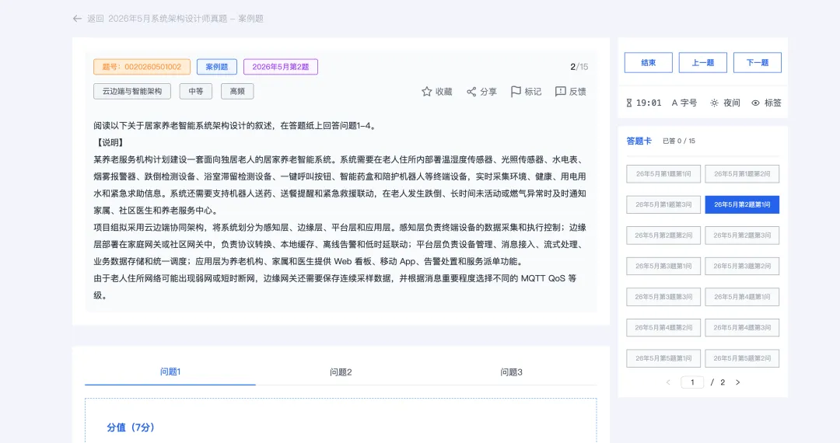The height and width of the screenshot is (443, 840).
Task: Jump to 26年5月第4题第1问
Action: click(742, 297)
